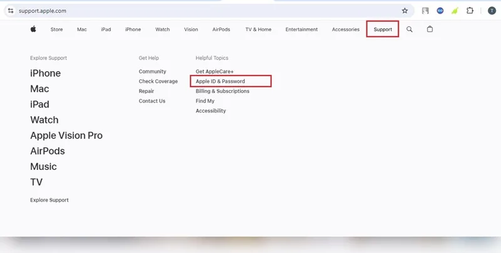The width and height of the screenshot is (501, 253).
Task: Open the Mac nav item
Action: click(x=82, y=29)
